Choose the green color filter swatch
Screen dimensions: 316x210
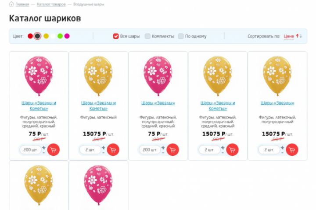coord(60,36)
